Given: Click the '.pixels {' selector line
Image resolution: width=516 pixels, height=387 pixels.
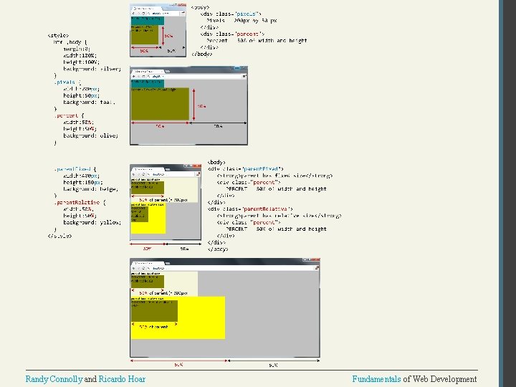Looking at the screenshot, I should tap(67, 82).
